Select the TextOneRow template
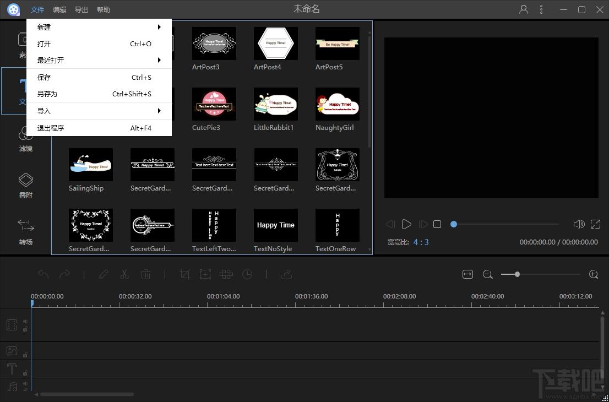The height and width of the screenshot is (402, 609). pos(338,230)
